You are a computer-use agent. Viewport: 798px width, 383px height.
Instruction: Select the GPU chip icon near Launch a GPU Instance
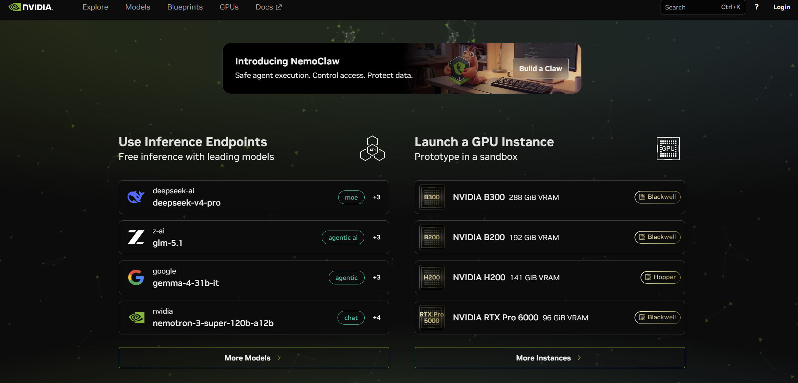point(668,148)
